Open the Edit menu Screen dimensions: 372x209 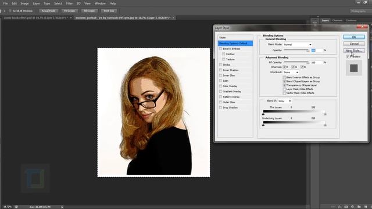(x=14, y=3)
